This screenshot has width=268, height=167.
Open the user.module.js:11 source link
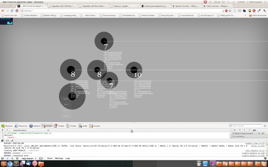(x=255, y=151)
